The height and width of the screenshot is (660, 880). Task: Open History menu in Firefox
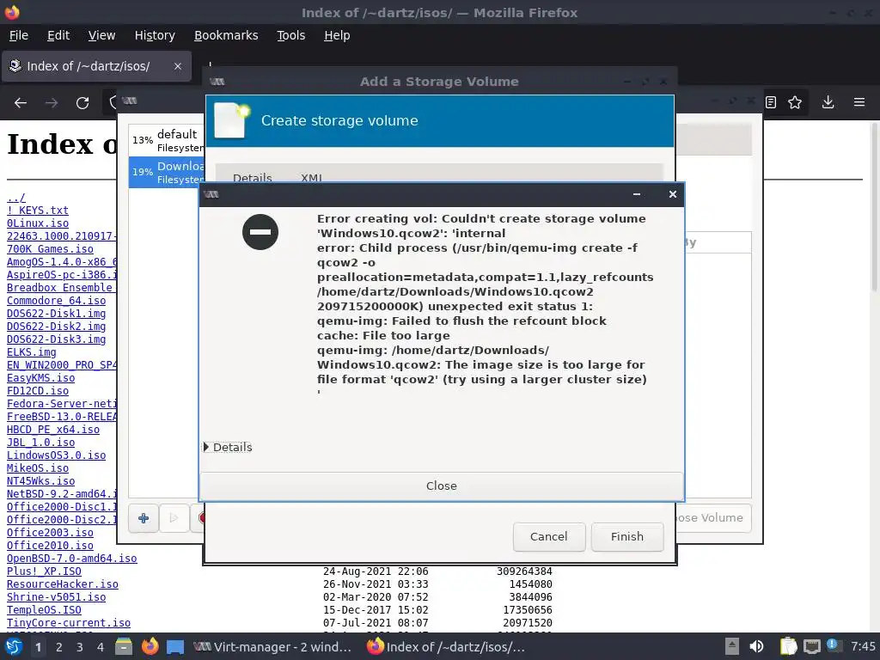click(155, 35)
